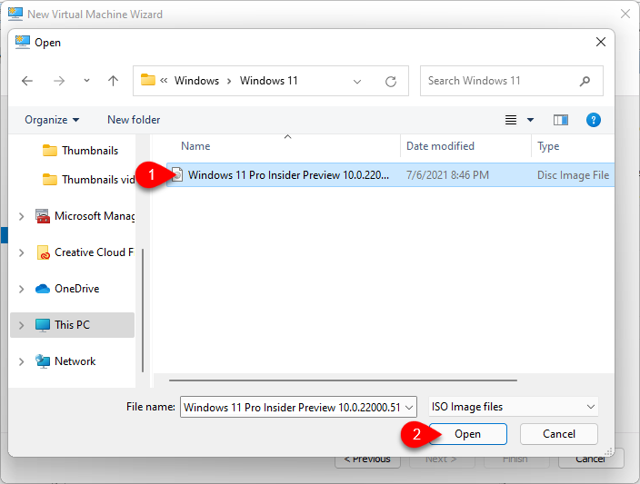Image resolution: width=640 pixels, height=484 pixels.
Task: Click the Disc Image File type cell
Action: (573, 175)
